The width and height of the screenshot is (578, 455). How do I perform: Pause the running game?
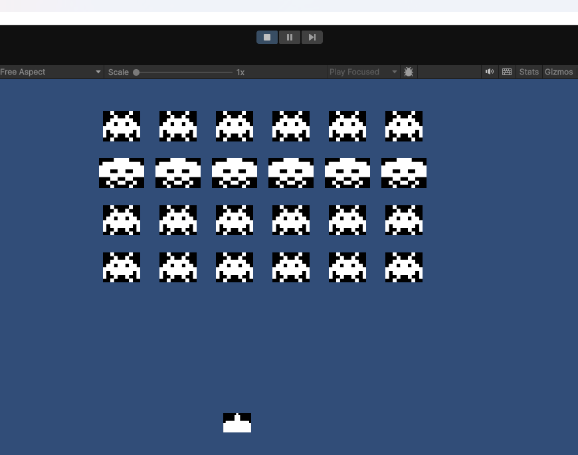tap(290, 37)
